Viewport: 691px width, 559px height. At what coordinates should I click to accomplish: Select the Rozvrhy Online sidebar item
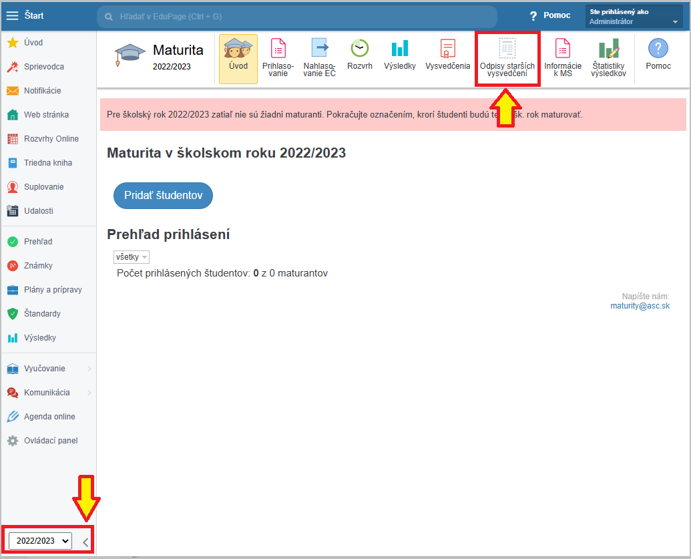coord(49,139)
